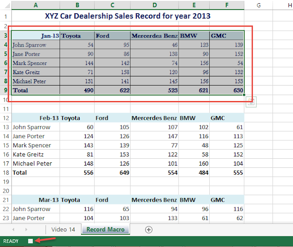293x247 pixels.
Task: Switch to the Video 14 sheet tab
Action: (63, 230)
